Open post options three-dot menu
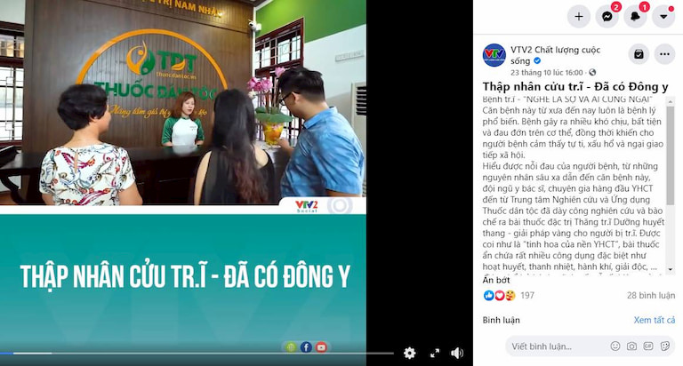This screenshot has width=683, height=366. (664, 54)
